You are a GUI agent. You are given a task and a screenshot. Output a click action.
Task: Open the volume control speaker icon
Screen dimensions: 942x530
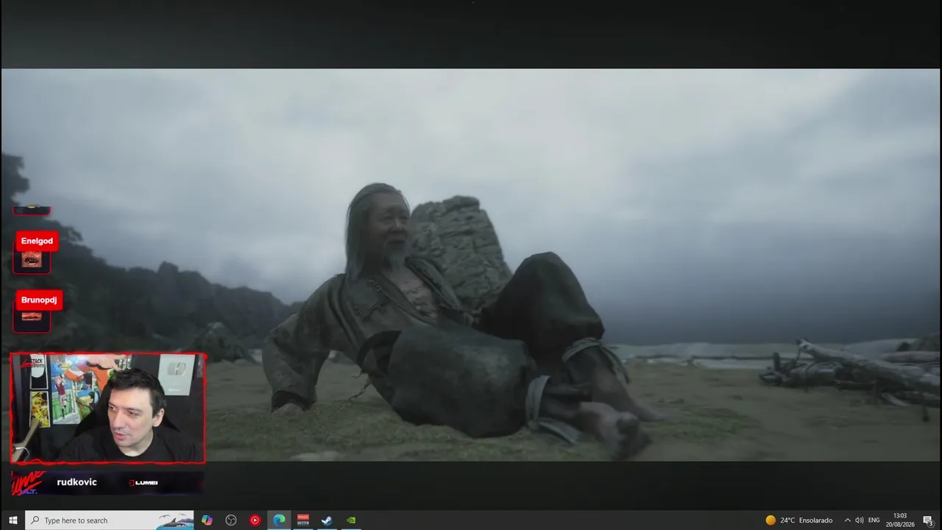tap(860, 520)
